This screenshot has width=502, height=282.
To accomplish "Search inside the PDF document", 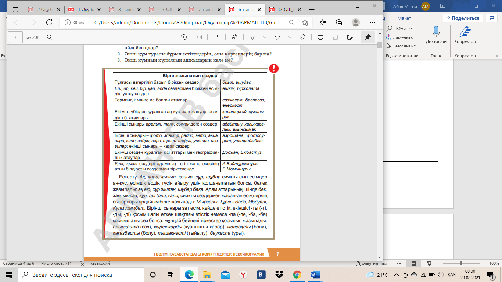I will point(49,37).
